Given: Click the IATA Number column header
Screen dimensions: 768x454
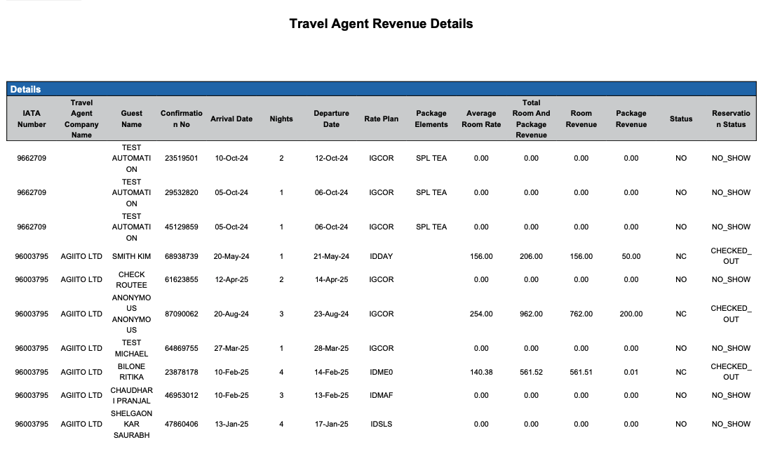Looking at the screenshot, I should [x=32, y=119].
